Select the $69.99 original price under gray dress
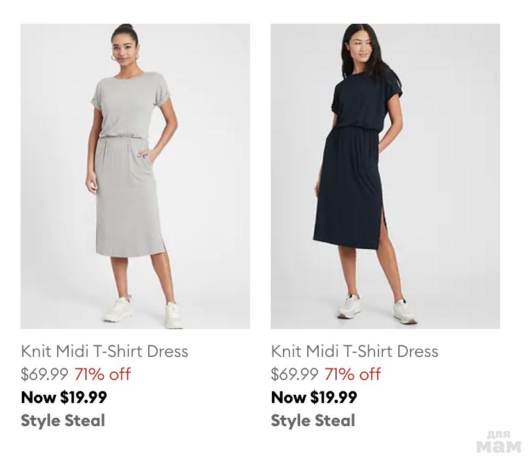Screen dimensions: 531x462 tap(44, 374)
